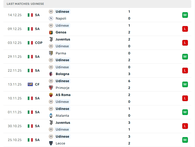
Task: Click the Lecce club crest icon
Action: (x=51, y=143)
